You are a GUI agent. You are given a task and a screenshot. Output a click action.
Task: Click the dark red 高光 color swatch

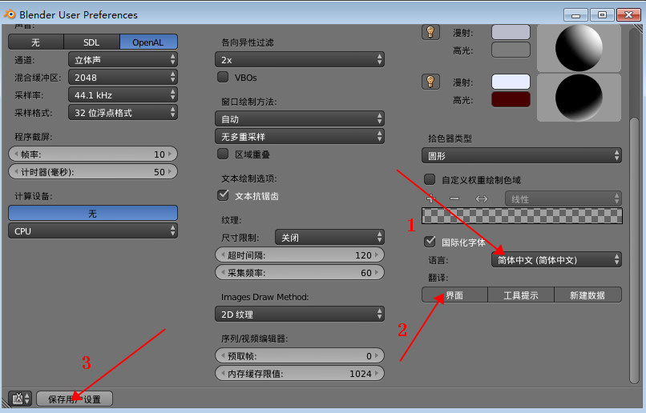coord(511,99)
